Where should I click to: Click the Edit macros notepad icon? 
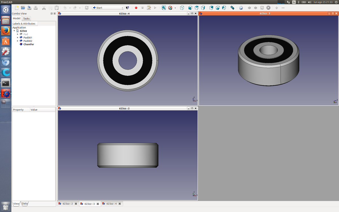point(149,8)
